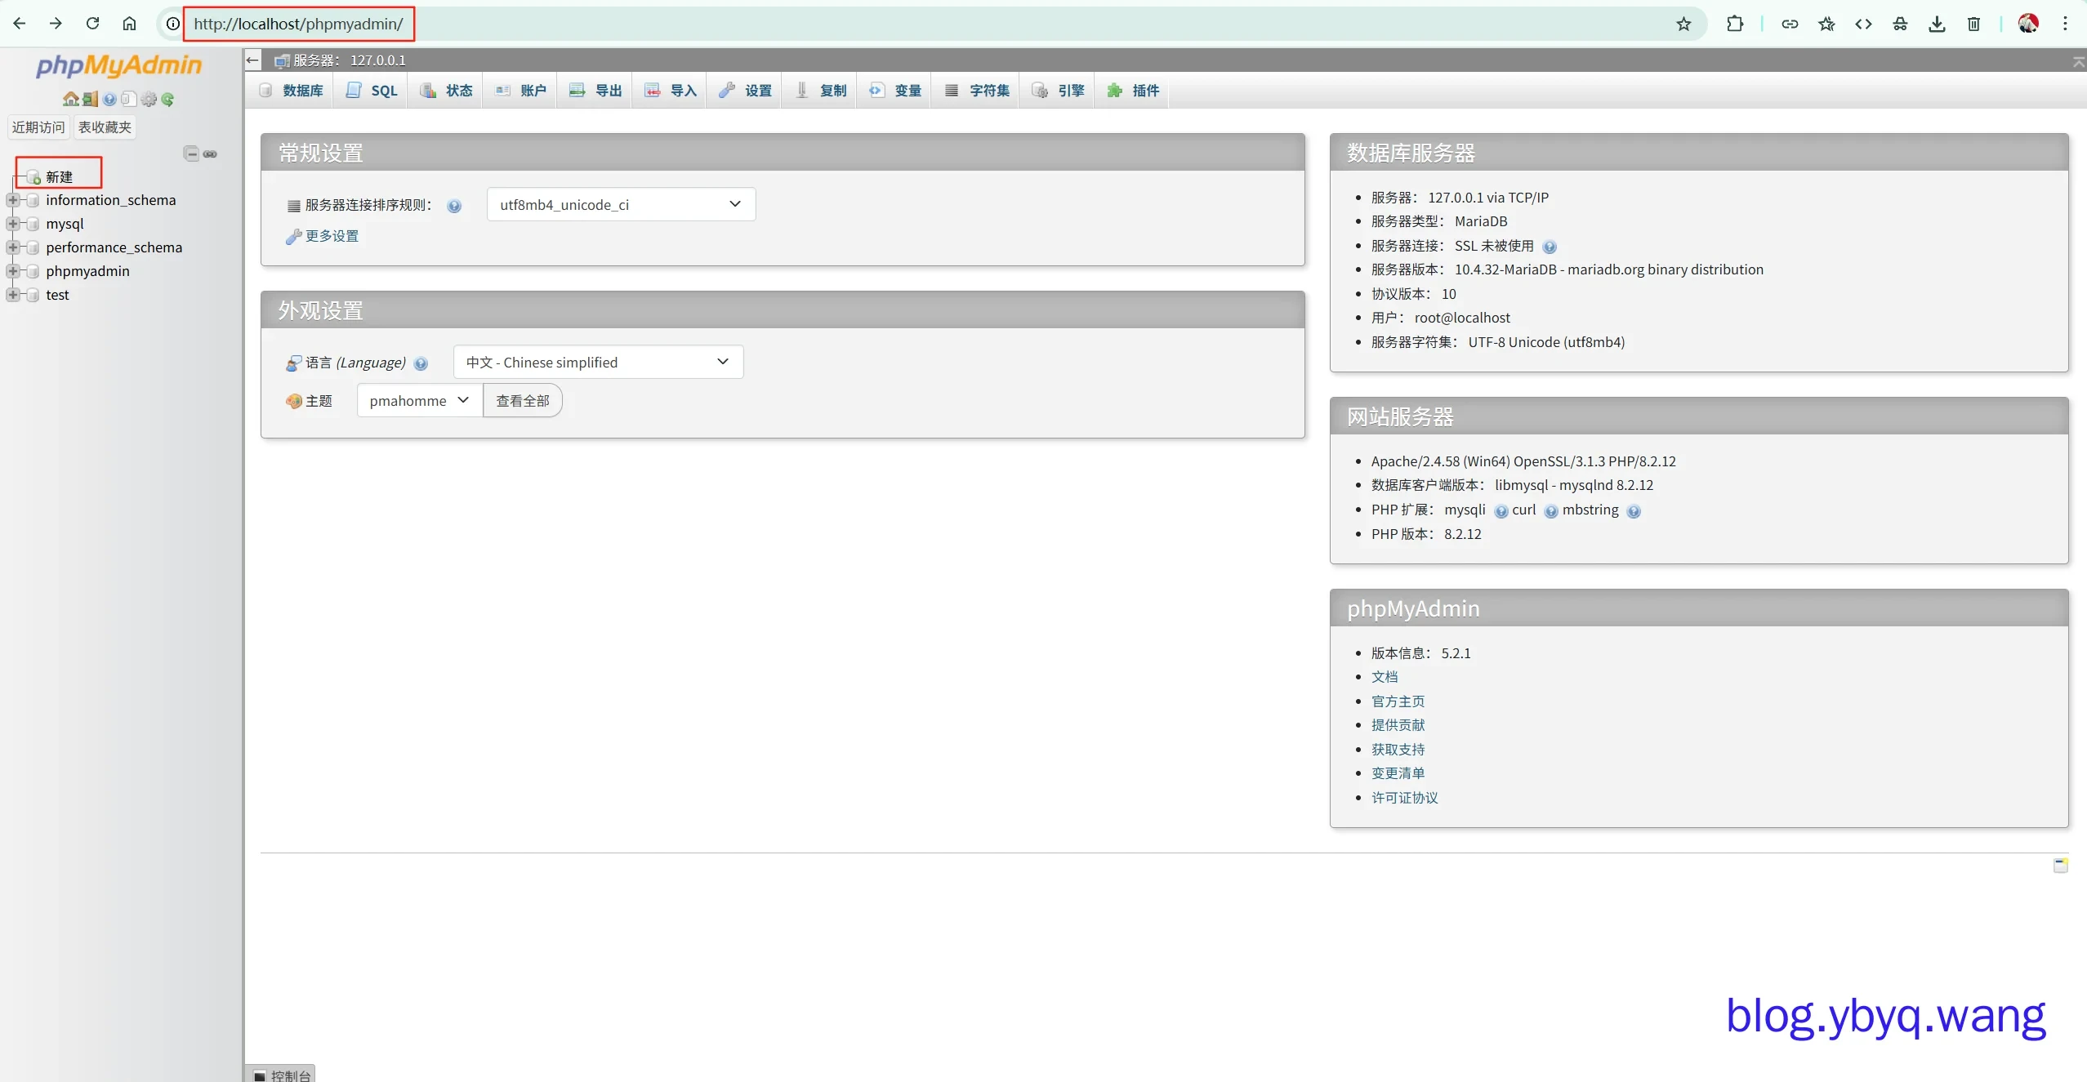The image size is (2087, 1082).
Task: Expand information_schema database node
Action: [x=13, y=200]
